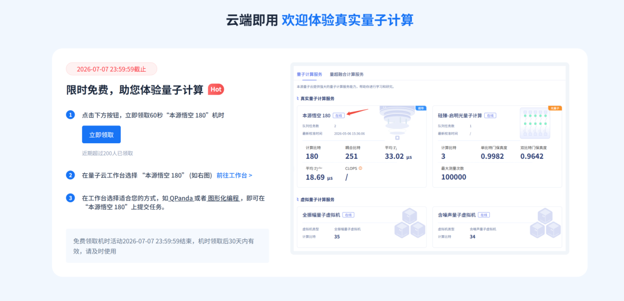This screenshot has width=624, height=301.
Task: Click the 双比特门保真度 value 0.9642
Action: [532, 157]
